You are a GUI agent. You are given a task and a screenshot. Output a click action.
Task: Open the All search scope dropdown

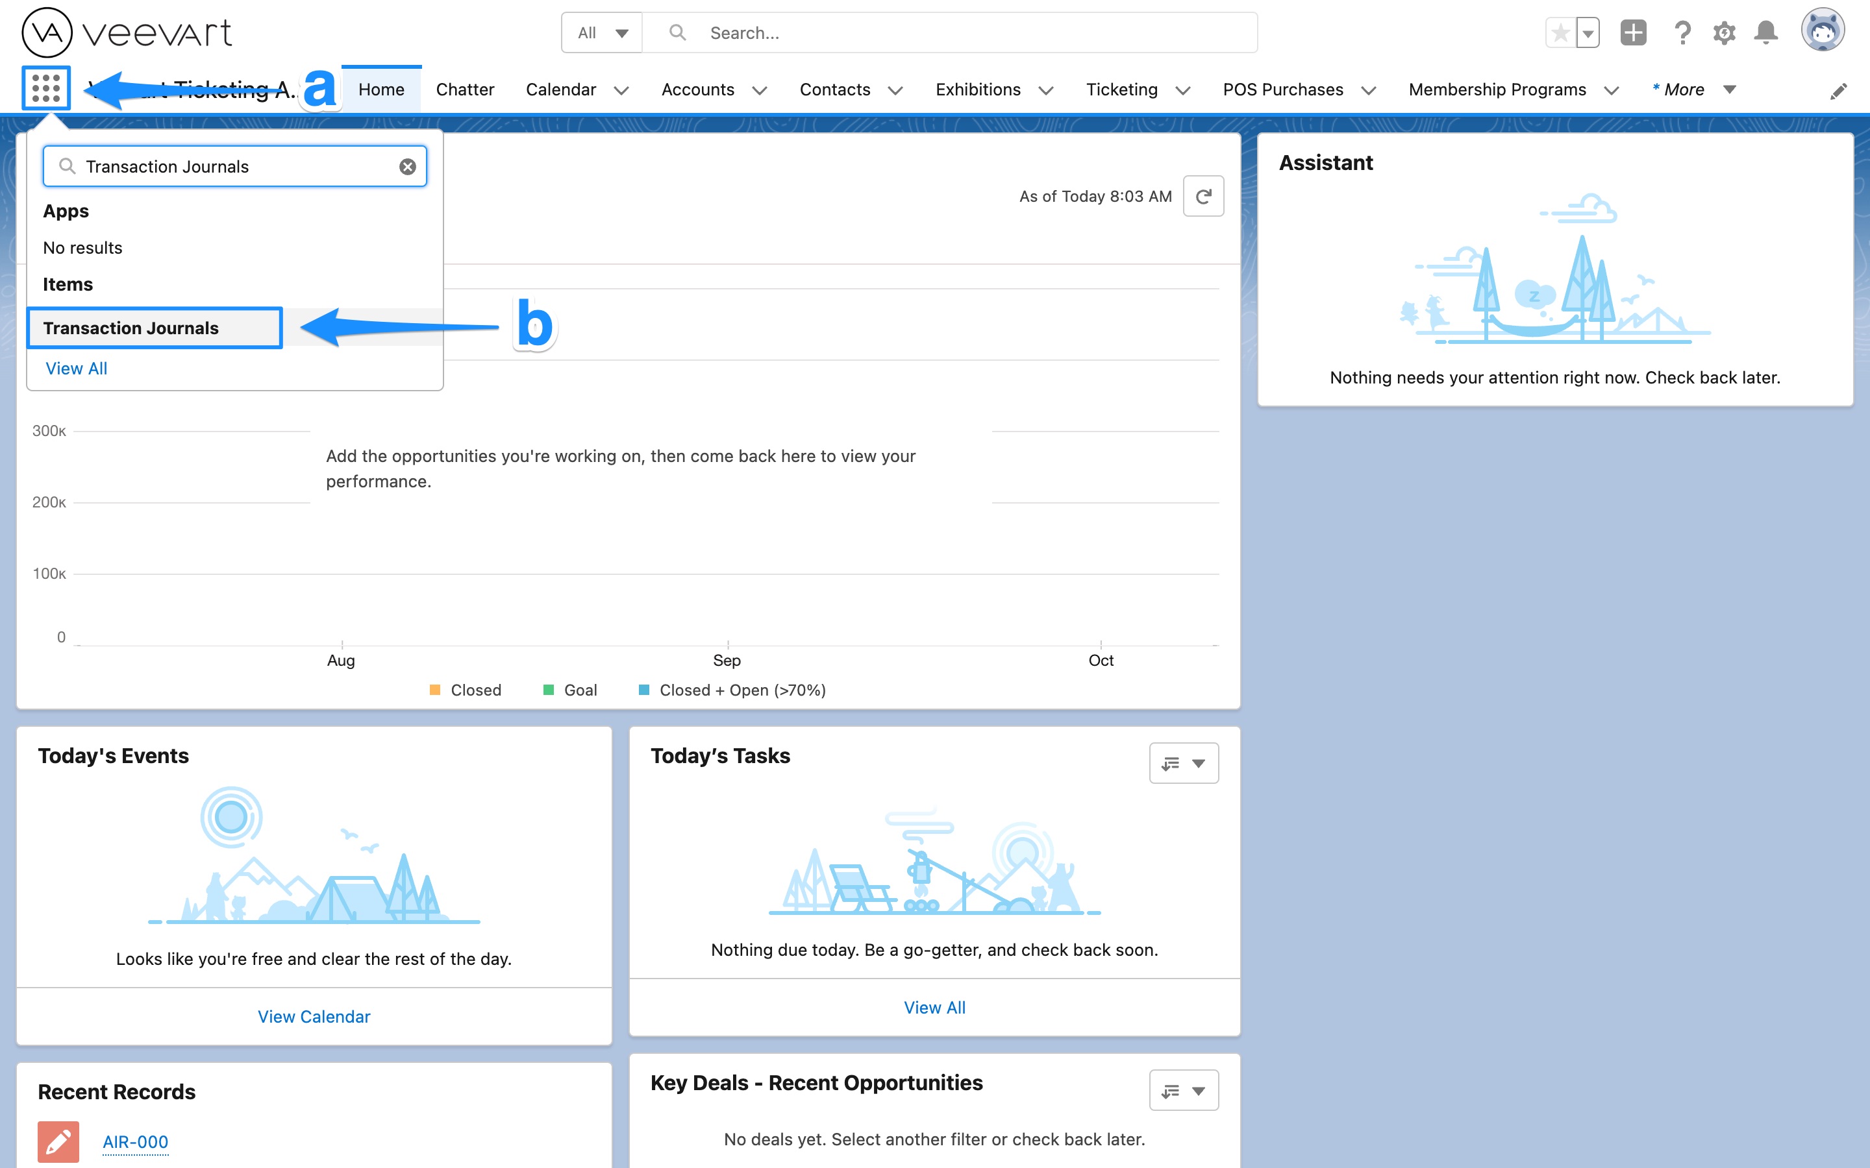coord(602,32)
